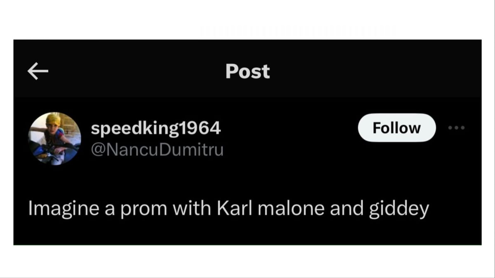Open speedking1964's profile picture
Screen dimensions: 495x278
(x=54, y=138)
